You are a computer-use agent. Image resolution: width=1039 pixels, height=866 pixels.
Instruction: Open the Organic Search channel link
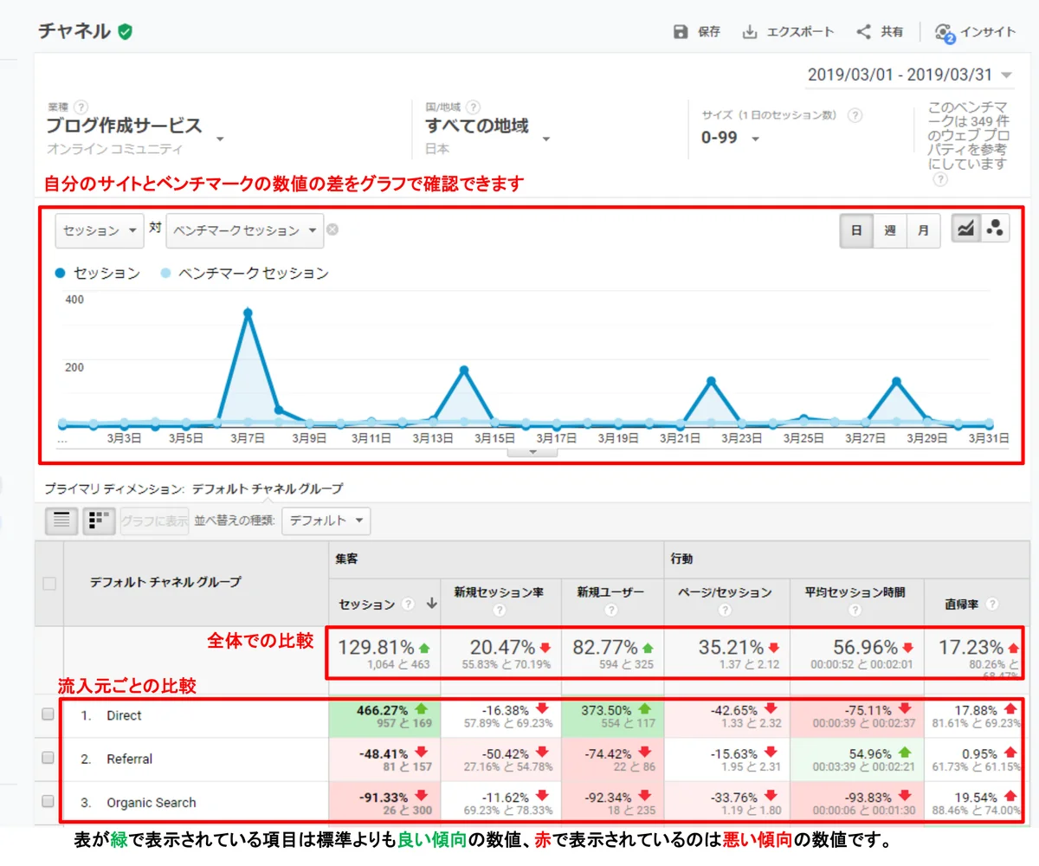(x=151, y=802)
